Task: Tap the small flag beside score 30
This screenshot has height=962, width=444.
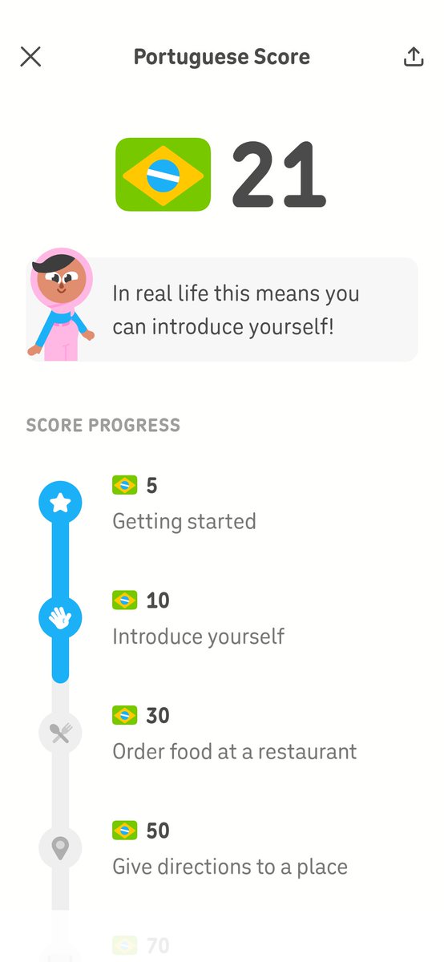Action: tap(125, 715)
